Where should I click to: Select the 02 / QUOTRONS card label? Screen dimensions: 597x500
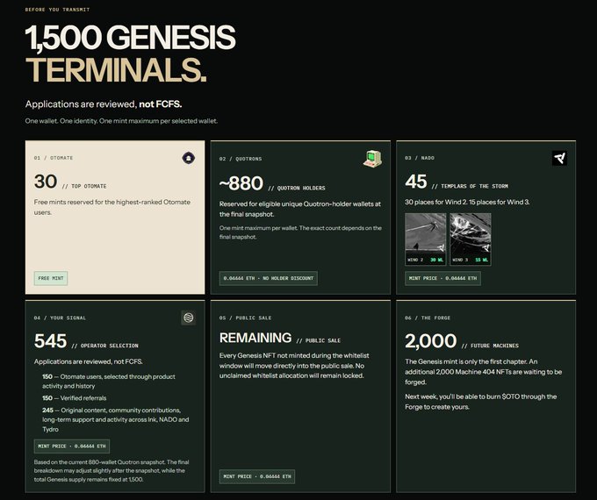[x=241, y=159]
